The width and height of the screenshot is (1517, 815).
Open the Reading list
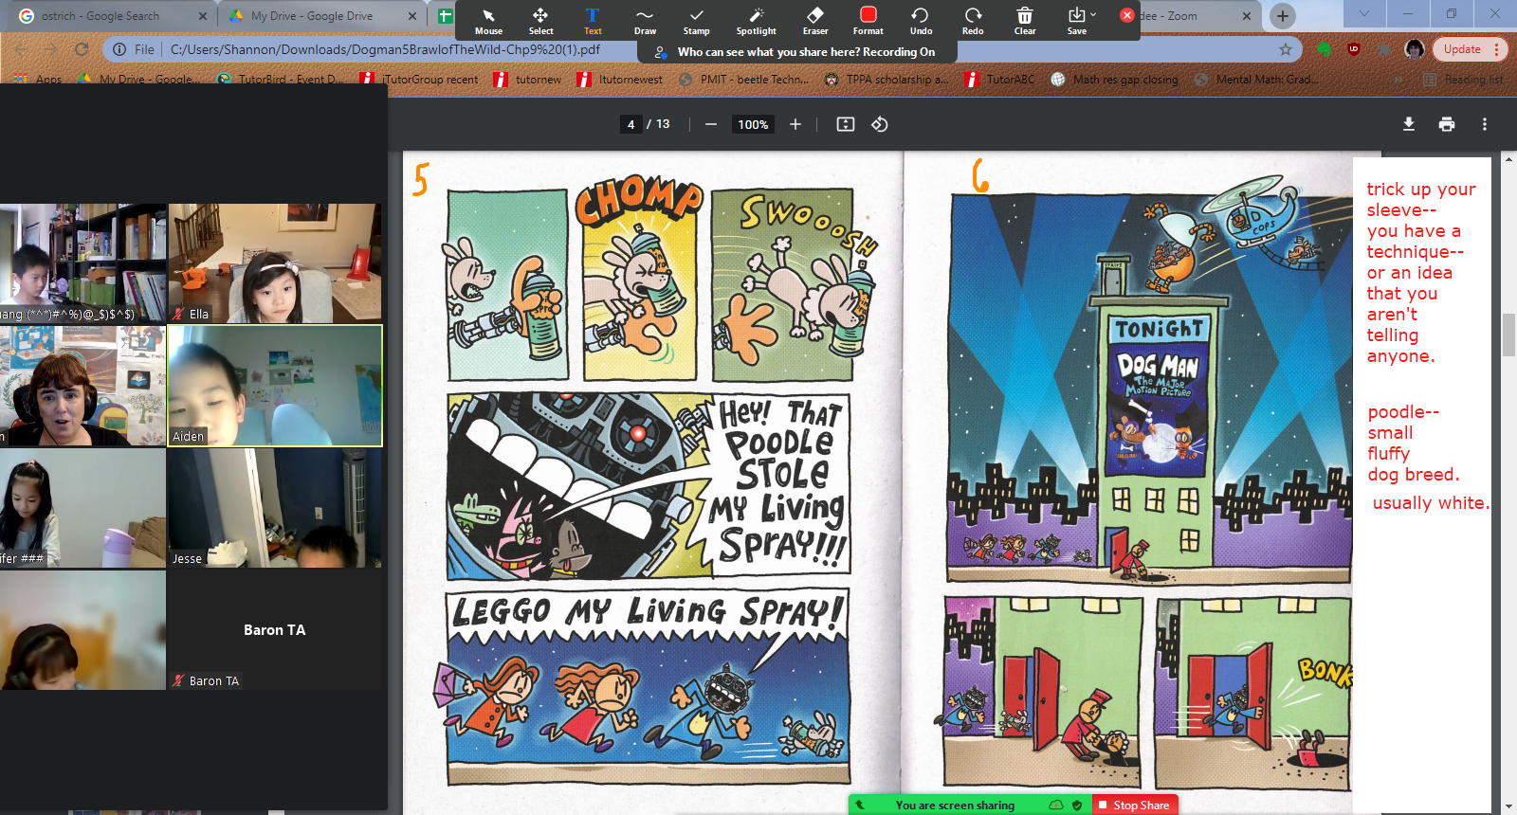click(x=1464, y=80)
